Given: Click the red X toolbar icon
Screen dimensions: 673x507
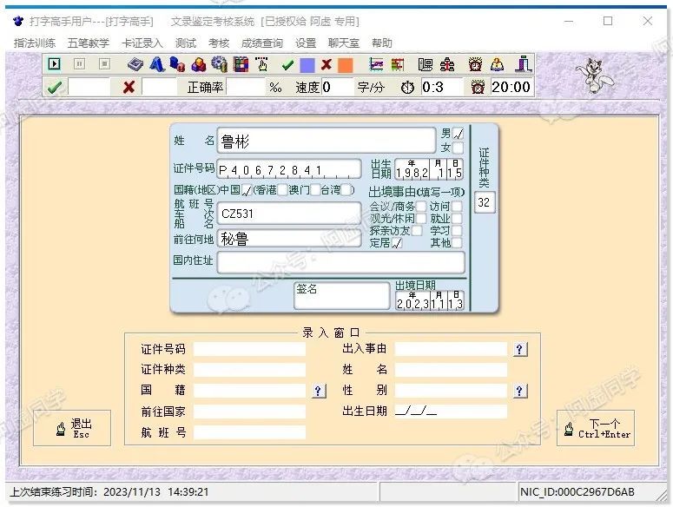Looking at the screenshot, I should [327, 65].
